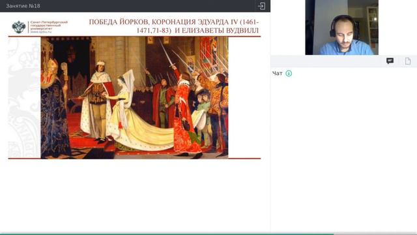Click the "Занятие №18" title text
Viewport: 417px width, 235px height.
[x=23, y=6]
